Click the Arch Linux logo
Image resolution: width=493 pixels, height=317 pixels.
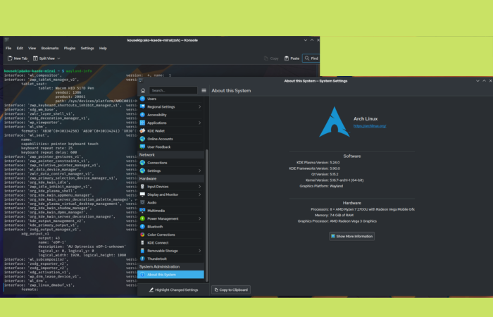(x=335, y=122)
